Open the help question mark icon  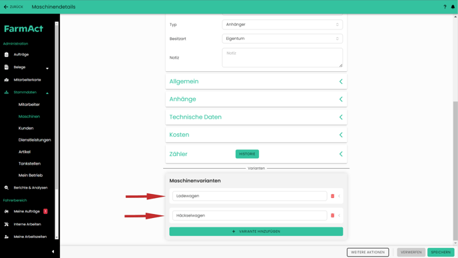445,7
